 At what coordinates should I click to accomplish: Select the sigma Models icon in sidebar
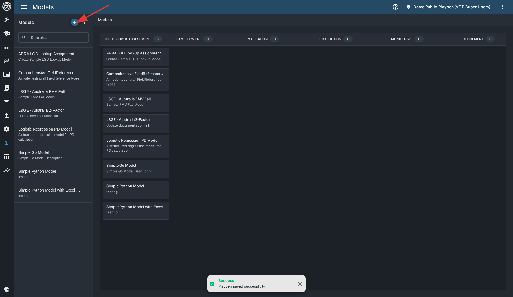pyautogui.click(x=7, y=143)
